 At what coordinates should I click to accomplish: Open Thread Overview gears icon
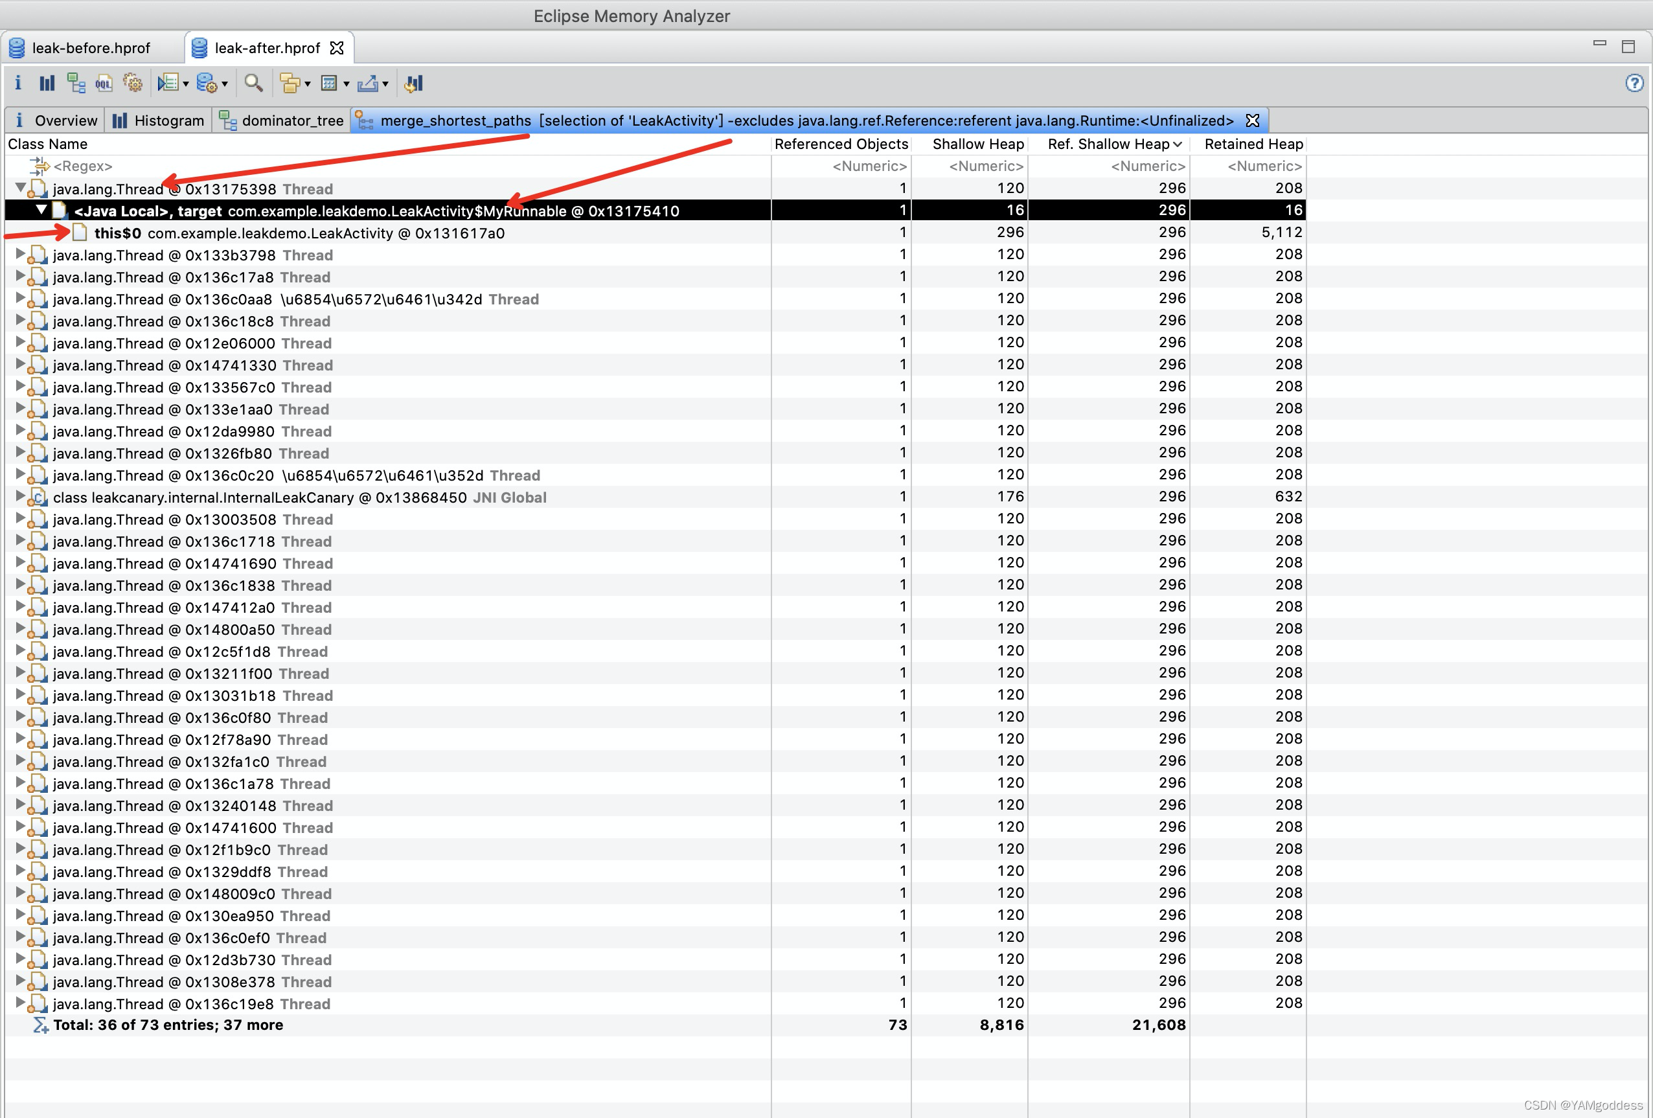click(x=132, y=83)
